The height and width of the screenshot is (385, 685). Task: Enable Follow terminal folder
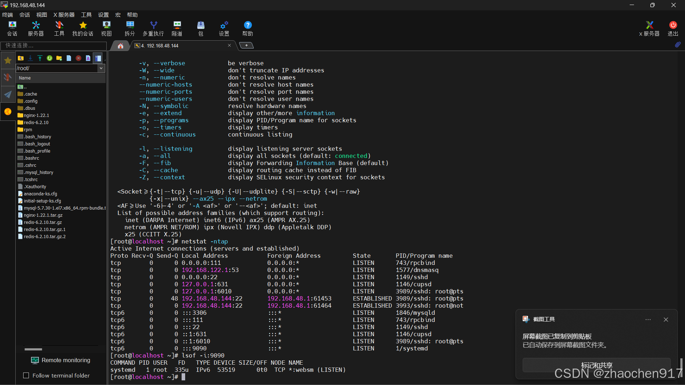point(26,375)
